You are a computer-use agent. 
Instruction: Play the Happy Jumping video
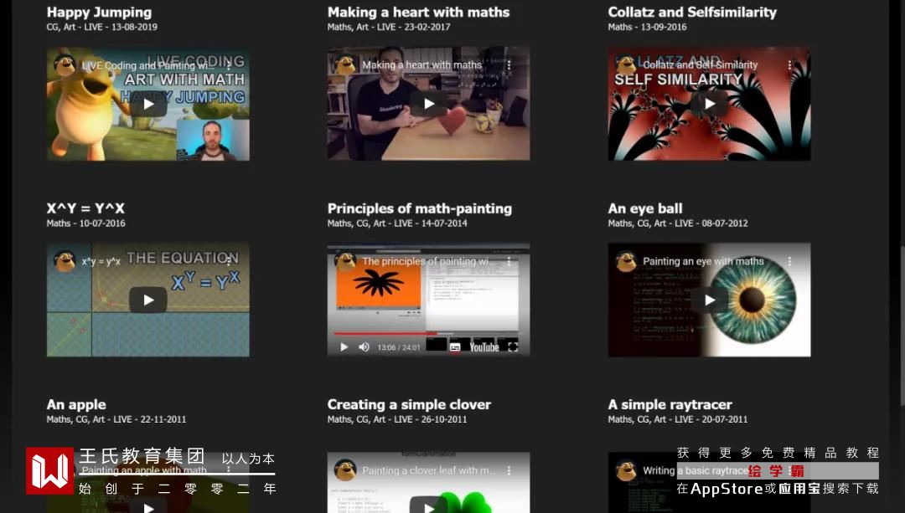point(148,104)
